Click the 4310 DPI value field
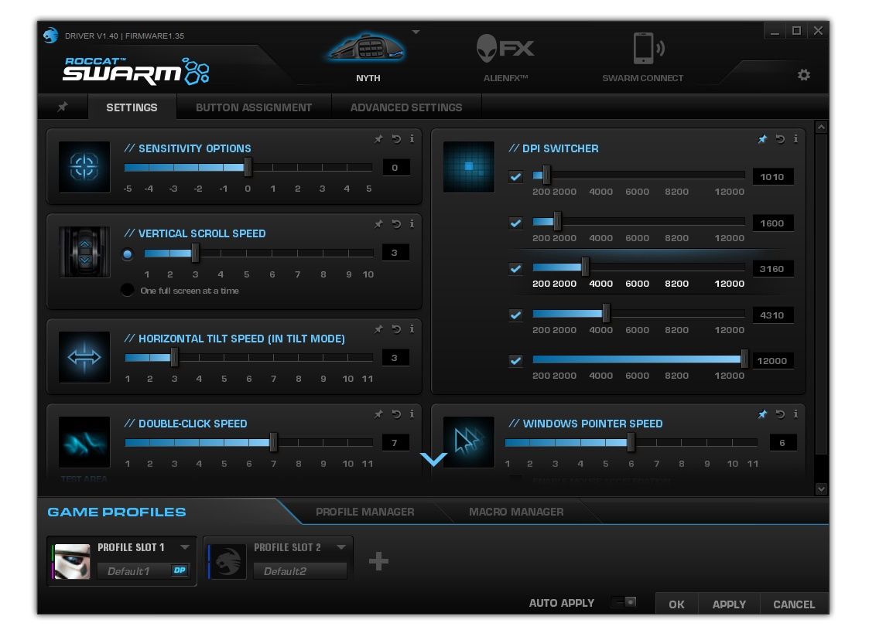This screenshot has width=869, height=640. 772,315
